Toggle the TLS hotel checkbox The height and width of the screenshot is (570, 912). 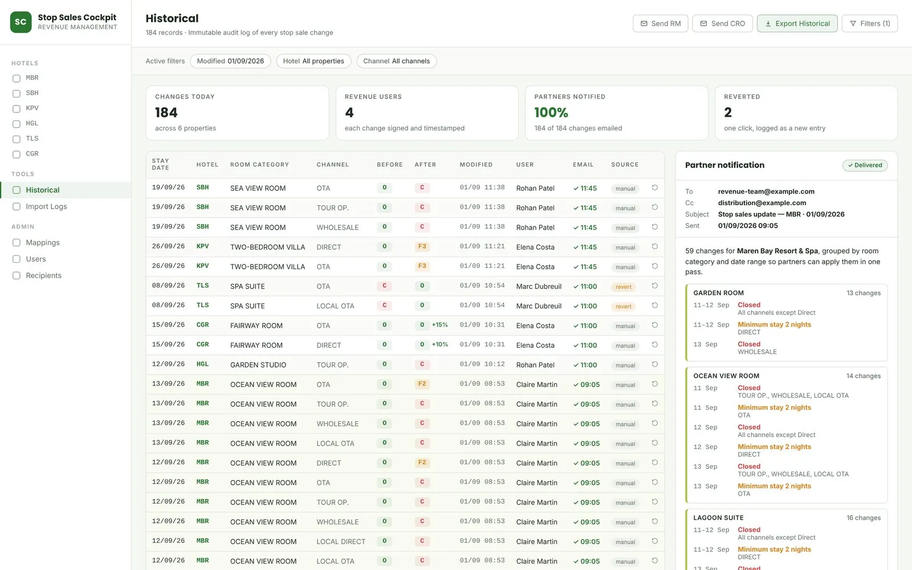point(17,139)
